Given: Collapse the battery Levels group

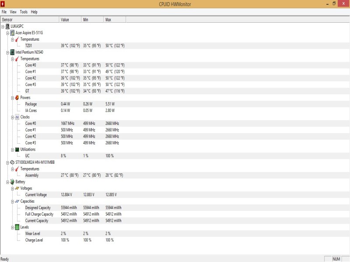Looking at the screenshot, I should pos(13,228).
